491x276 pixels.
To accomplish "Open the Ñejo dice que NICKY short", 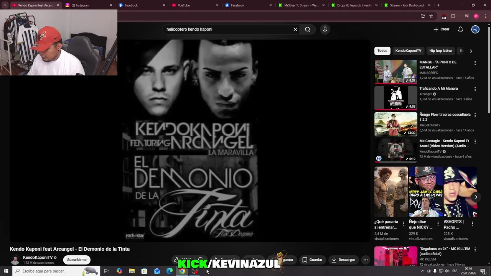I will point(425,192).
